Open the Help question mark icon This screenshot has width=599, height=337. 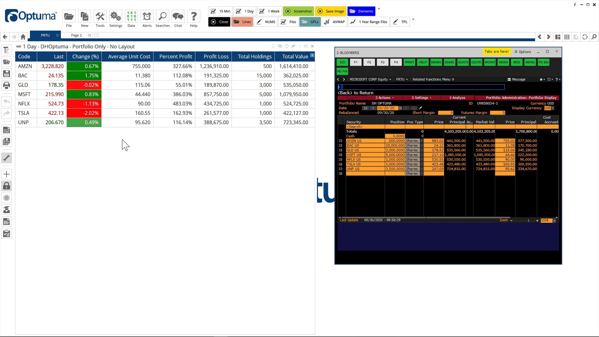click(194, 17)
